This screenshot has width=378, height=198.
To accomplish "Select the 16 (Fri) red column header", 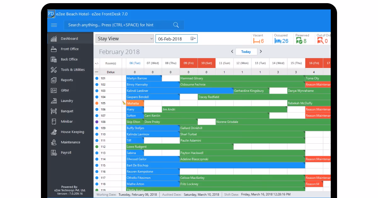I will [x=314, y=63].
